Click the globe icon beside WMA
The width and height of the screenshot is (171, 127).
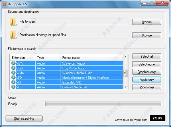(13, 73)
